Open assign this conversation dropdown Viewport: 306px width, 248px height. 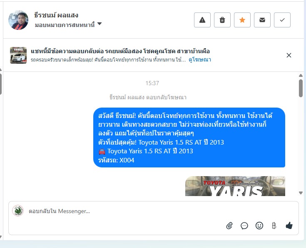coord(68,25)
